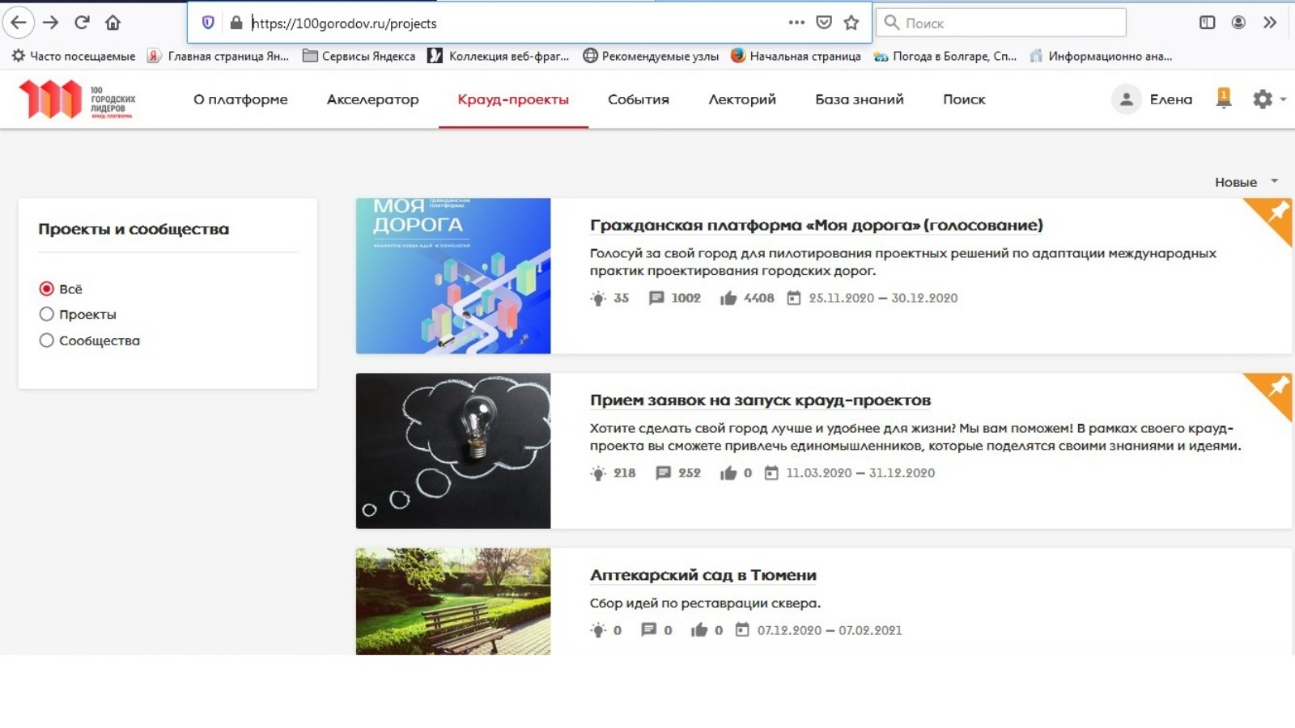Expand the Новые sorting dropdown

1246,182
